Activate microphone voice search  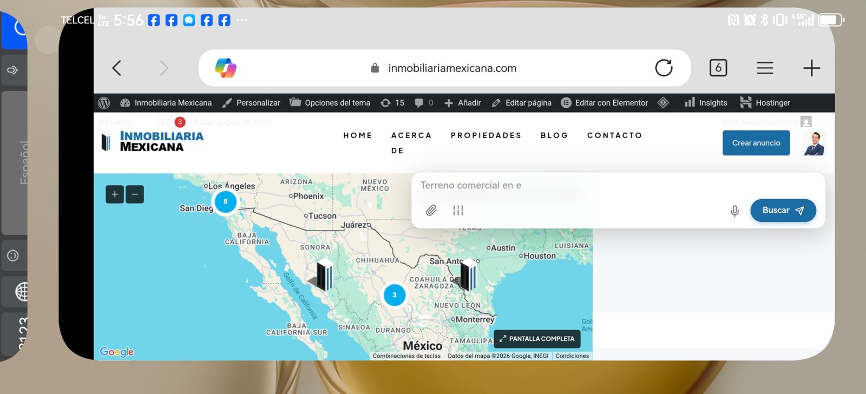(x=734, y=211)
